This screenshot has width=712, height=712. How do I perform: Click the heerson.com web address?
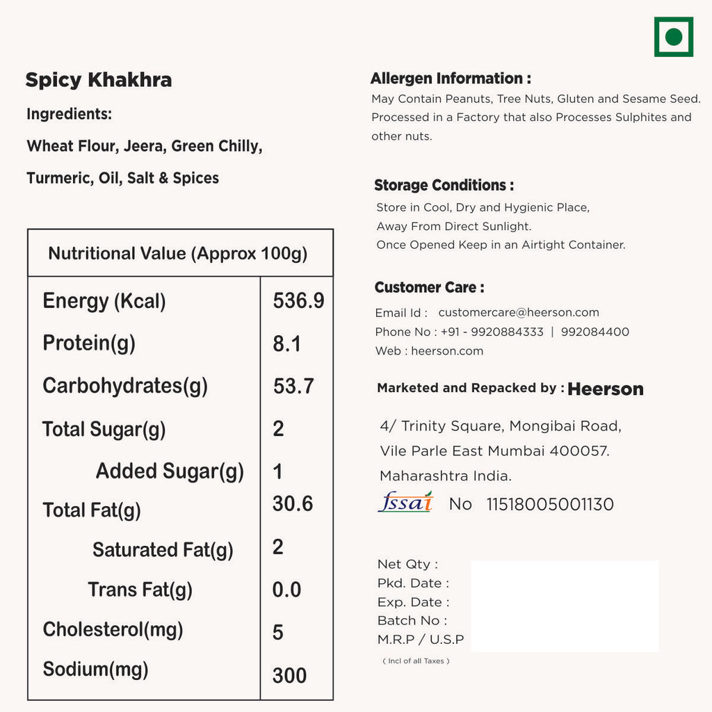point(447,351)
